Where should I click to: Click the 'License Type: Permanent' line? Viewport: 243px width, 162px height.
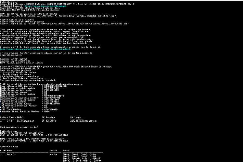pyautogui.click(x=15, y=61)
